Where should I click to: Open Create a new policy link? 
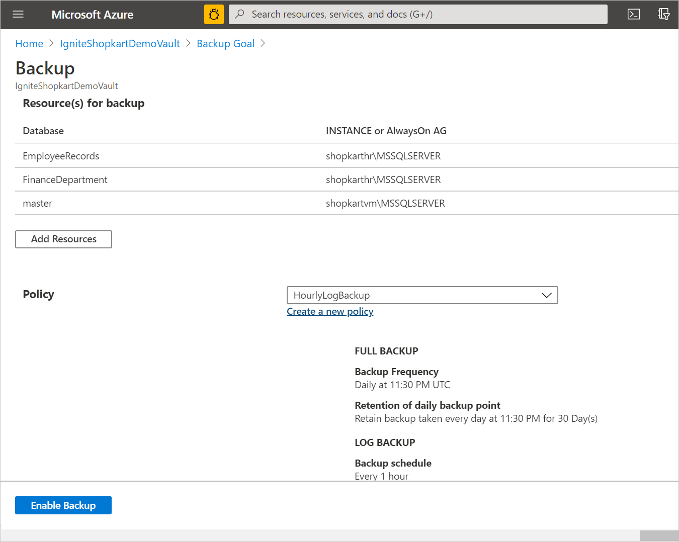click(329, 311)
